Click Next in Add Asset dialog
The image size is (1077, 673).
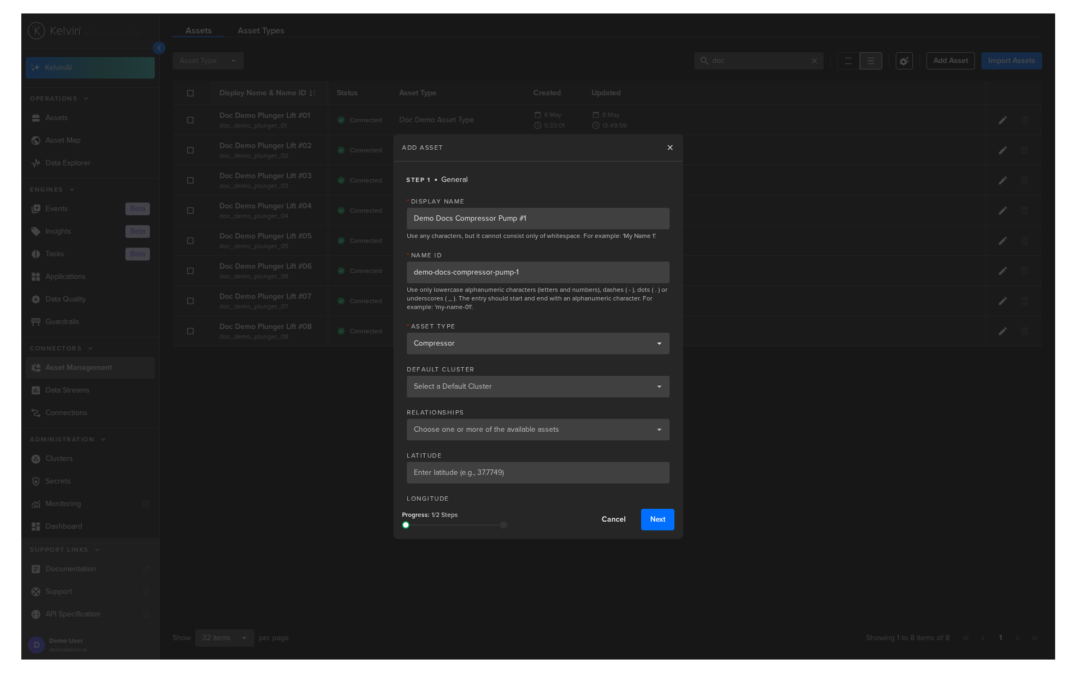[657, 519]
